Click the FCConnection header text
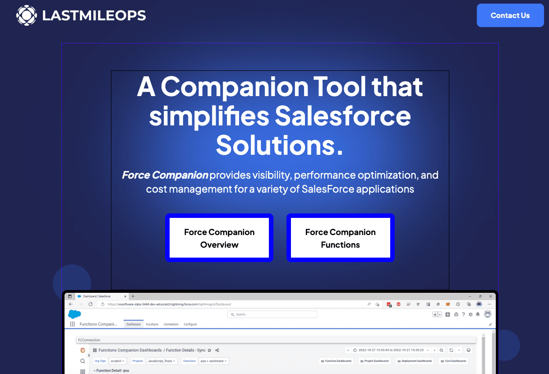The width and height of the screenshot is (549, 374). [x=89, y=340]
